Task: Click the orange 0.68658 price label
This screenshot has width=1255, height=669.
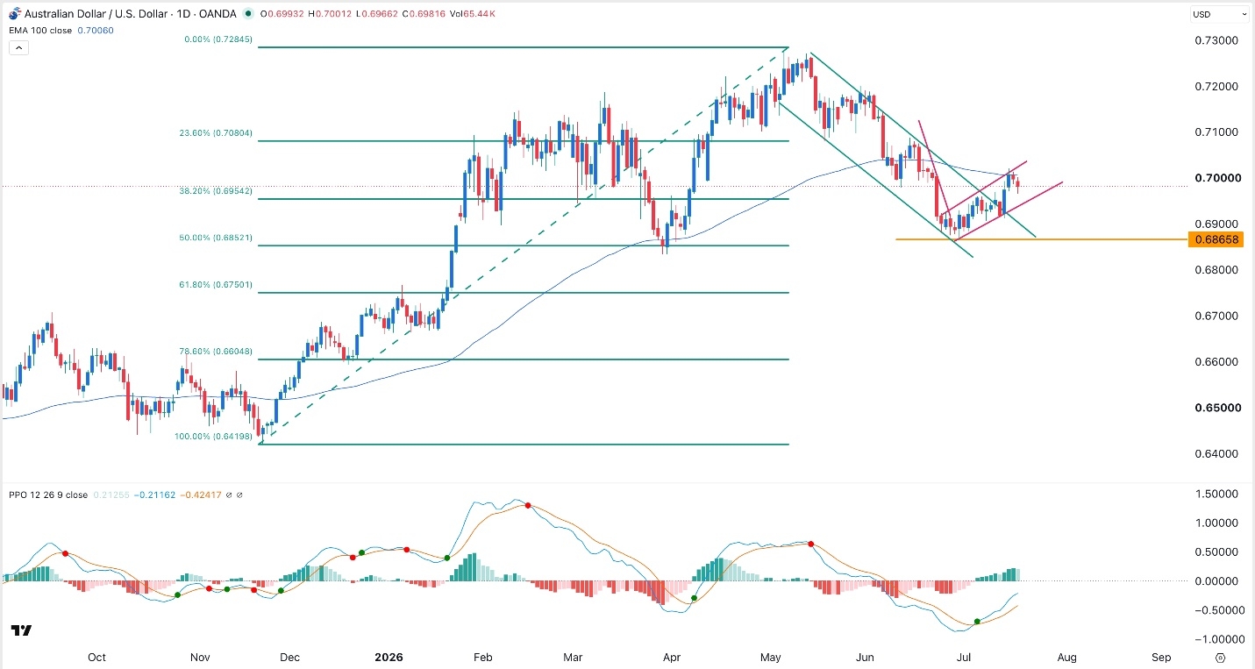Action: coord(1216,239)
